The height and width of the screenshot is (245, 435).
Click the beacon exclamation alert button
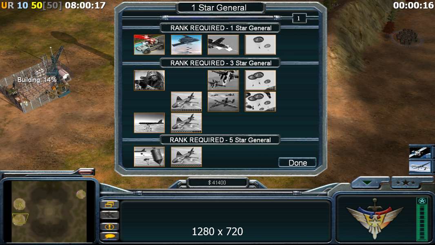(110, 226)
